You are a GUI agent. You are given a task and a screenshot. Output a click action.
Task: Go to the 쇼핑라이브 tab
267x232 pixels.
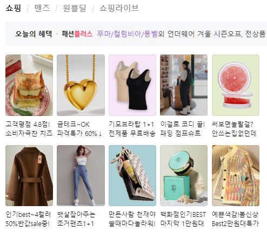(x=119, y=8)
